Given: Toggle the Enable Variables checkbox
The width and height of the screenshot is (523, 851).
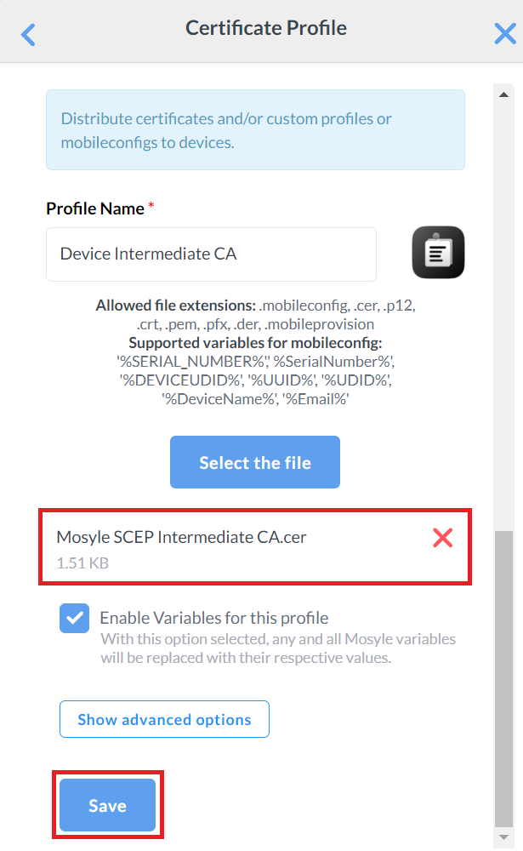Looking at the screenshot, I should coord(75,619).
